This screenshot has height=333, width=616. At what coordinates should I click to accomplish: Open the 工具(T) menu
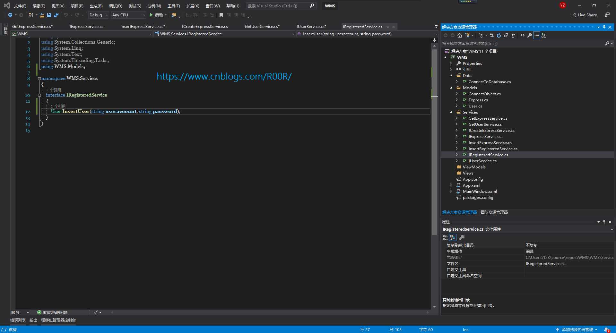click(174, 6)
